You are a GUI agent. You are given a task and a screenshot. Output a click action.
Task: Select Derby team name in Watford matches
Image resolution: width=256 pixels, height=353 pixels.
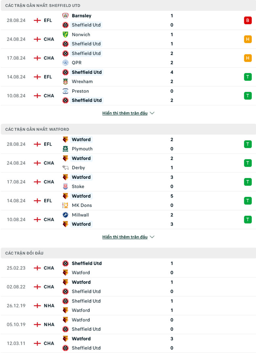[78, 168]
